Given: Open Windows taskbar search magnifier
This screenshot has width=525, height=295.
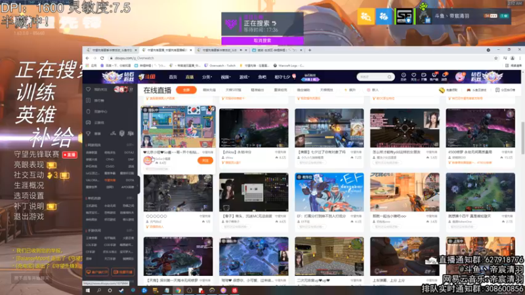Looking at the screenshot, I should [99, 290].
